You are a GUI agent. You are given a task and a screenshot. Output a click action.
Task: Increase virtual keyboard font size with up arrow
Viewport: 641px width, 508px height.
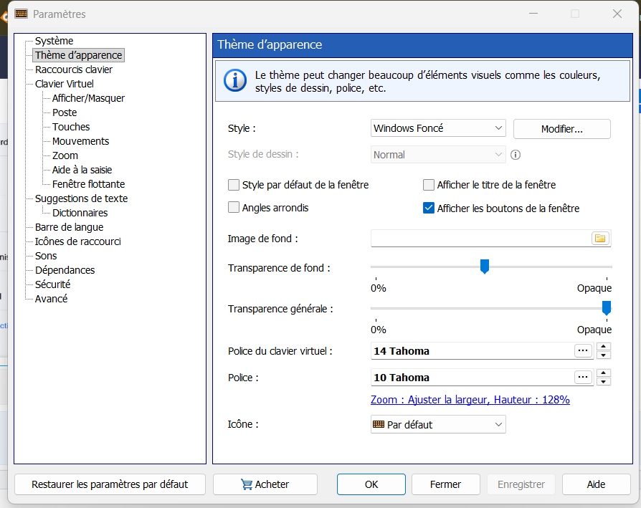[x=604, y=346]
